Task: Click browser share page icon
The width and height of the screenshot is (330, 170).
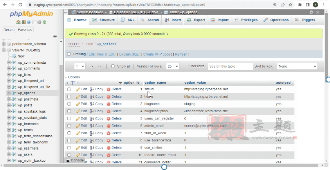Action: tap(283, 5)
